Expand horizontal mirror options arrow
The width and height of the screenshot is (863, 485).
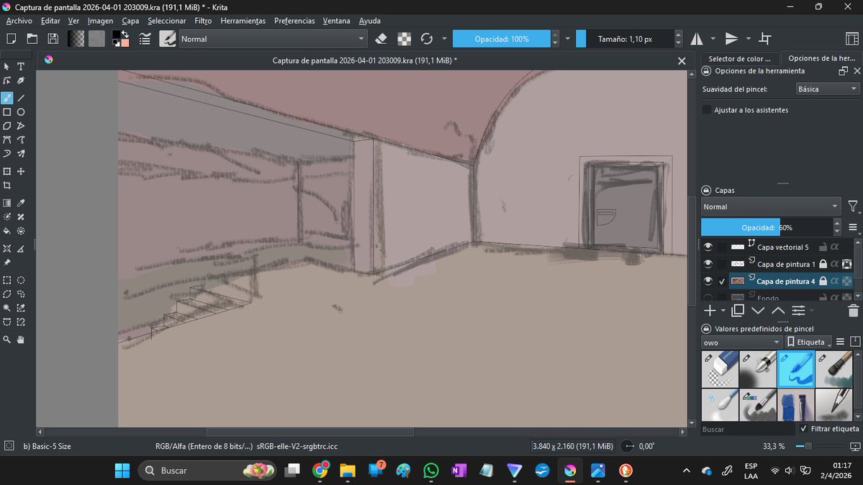point(713,39)
